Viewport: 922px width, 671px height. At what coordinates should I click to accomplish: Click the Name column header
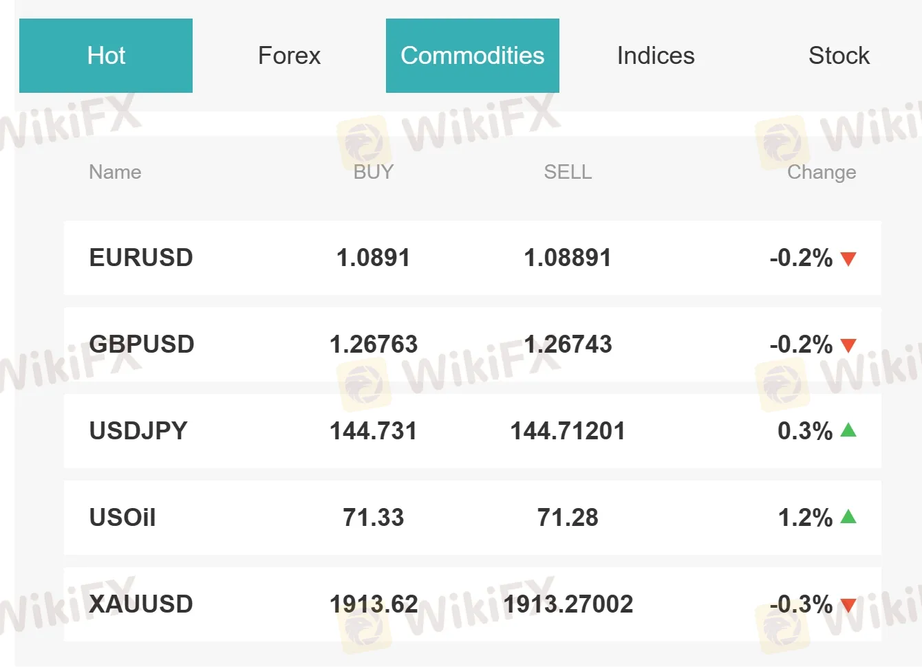click(x=115, y=172)
